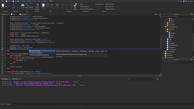Expand the StarterGui node
This screenshot has width=194, height=109.
tap(163, 54)
